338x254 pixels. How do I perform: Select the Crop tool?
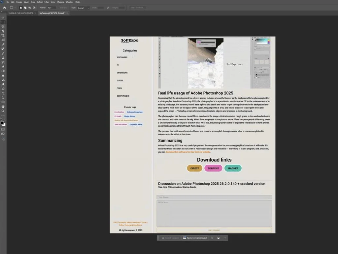[x=3, y=36]
